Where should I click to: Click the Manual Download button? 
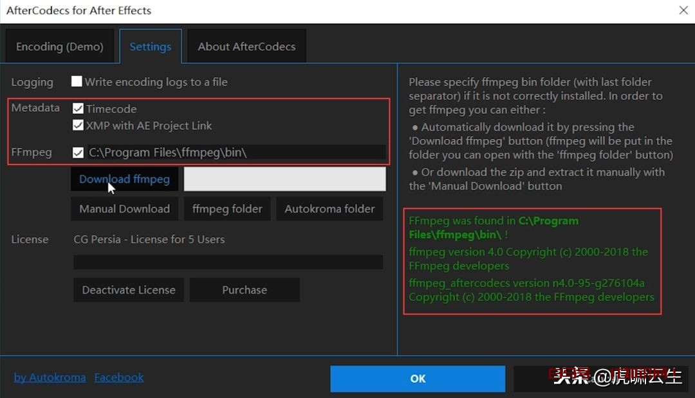point(124,209)
